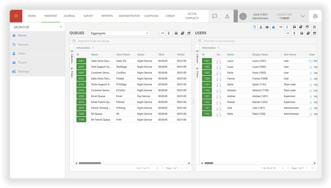Select Teams in the MONITOR sidebar
Image resolution: width=331 pixels, height=188 pixels.
coord(23,62)
